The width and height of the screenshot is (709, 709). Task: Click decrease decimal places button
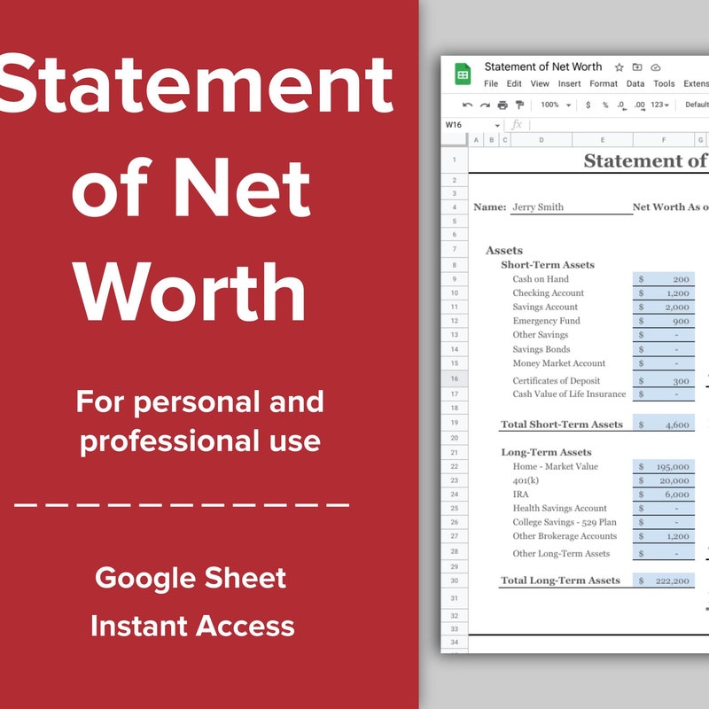[x=622, y=105]
